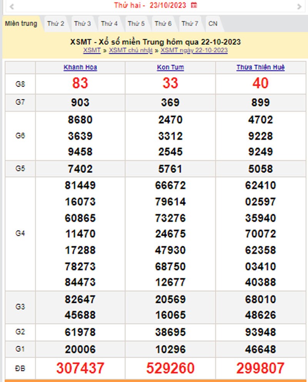308x382 pixels.
Task: Open the Khánh Hòa province link
Action: tap(80, 68)
